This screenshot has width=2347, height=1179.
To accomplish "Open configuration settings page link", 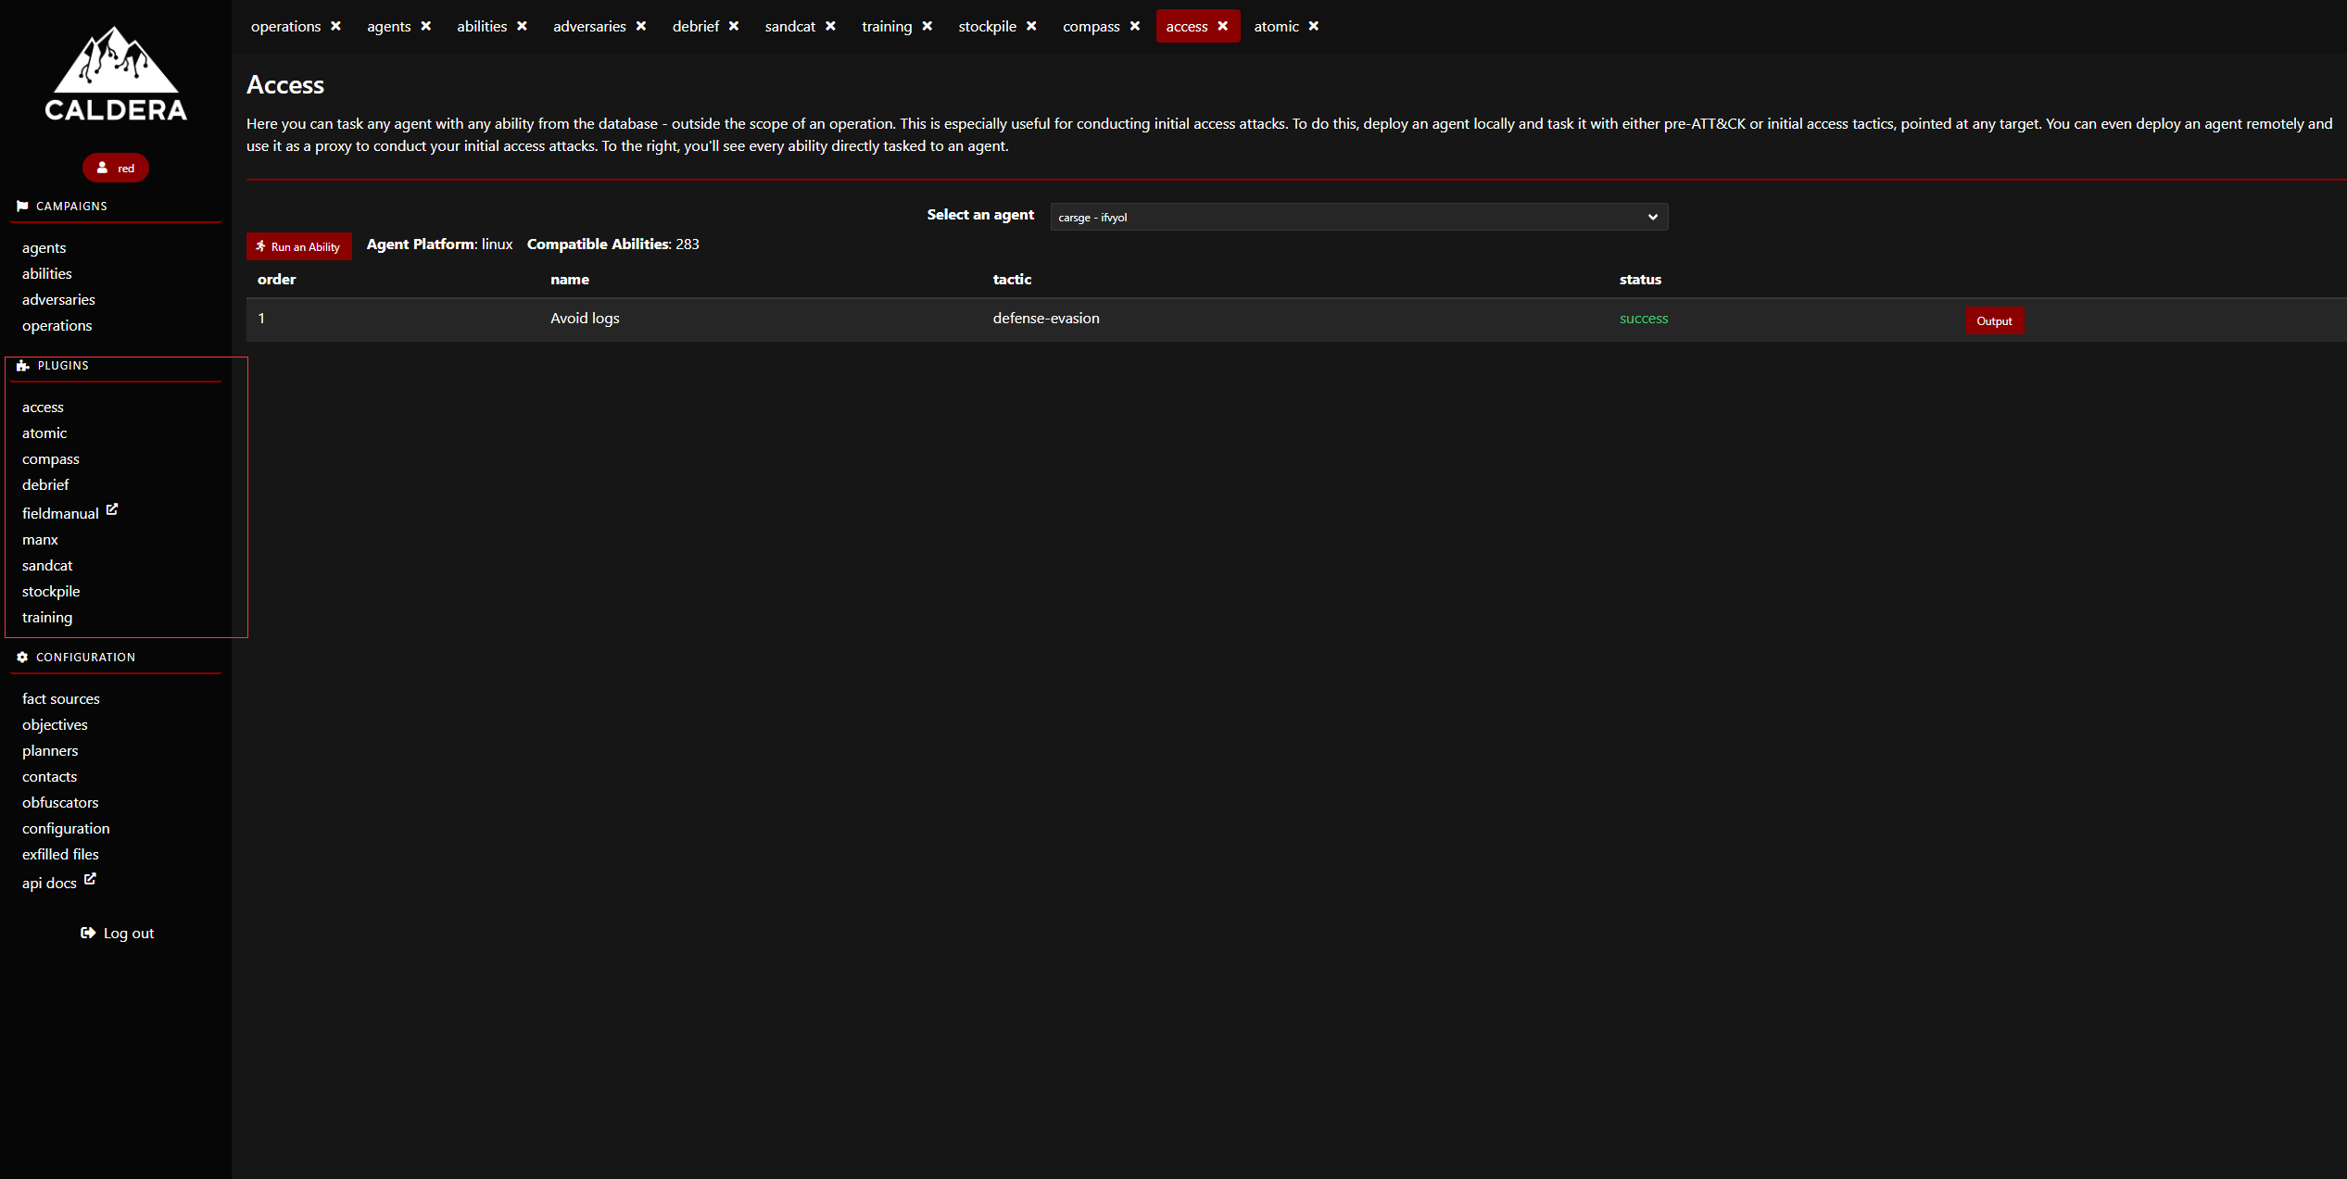I will click(66, 828).
